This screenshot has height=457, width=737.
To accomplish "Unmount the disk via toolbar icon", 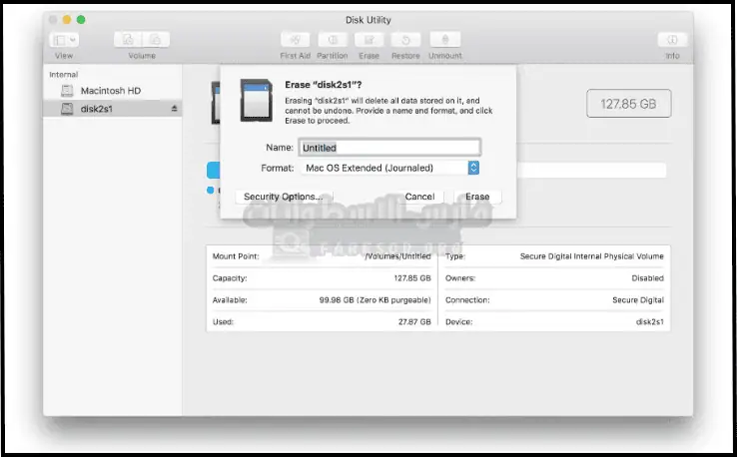I will coord(444,40).
